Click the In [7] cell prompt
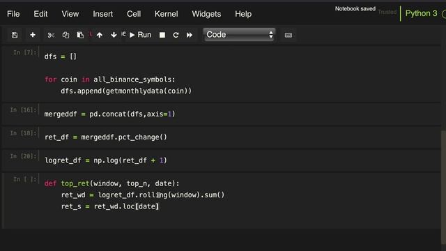Screen dimensions: 446x251 tap(25, 52)
